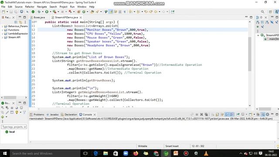Click the Windows Start button
279x157 pixels.
point(5,153)
